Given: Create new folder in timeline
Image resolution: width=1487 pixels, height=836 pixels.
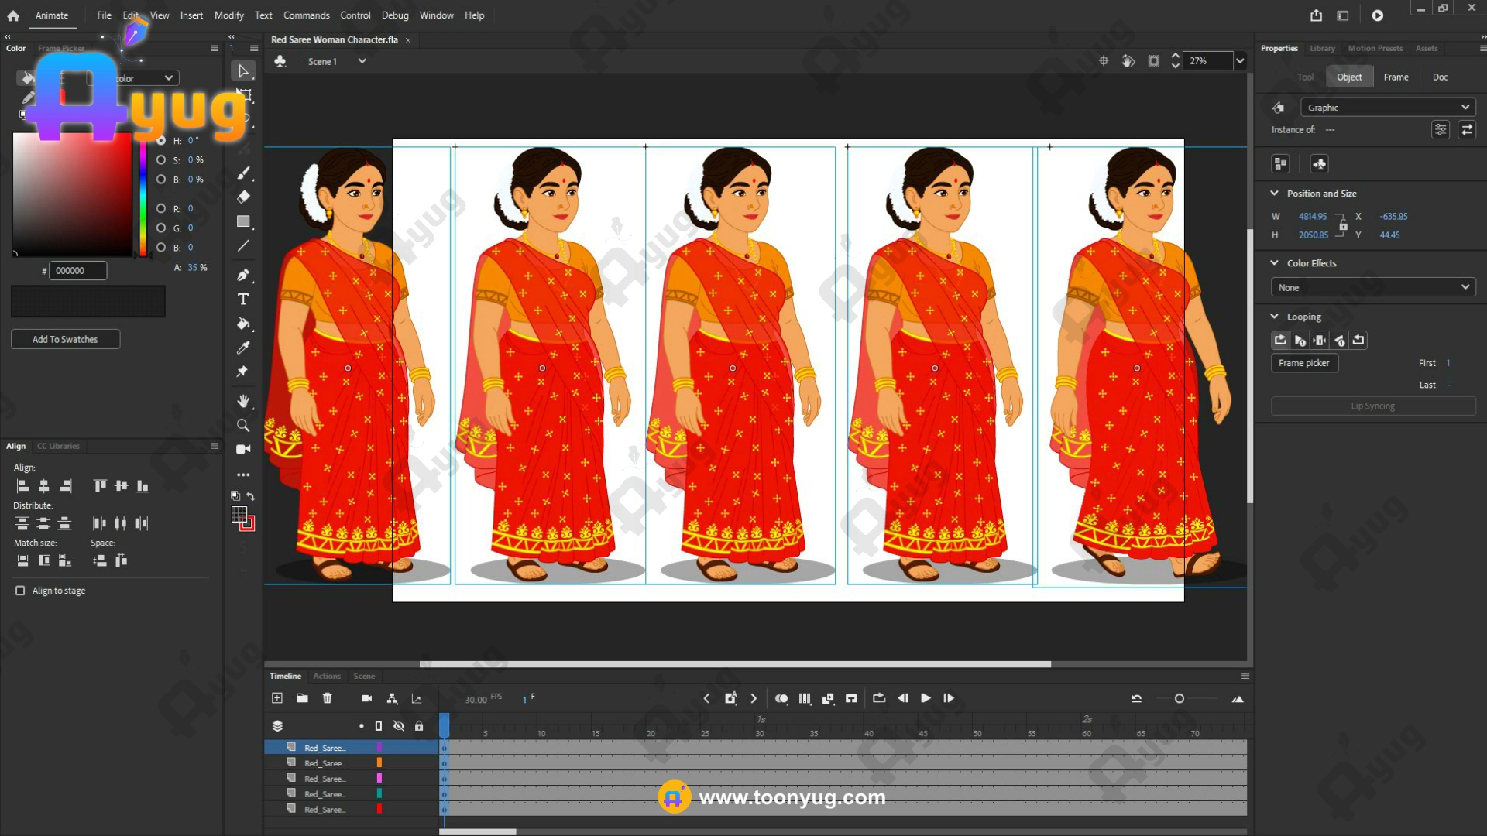Looking at the screenshot, I should tap(302, 698).
